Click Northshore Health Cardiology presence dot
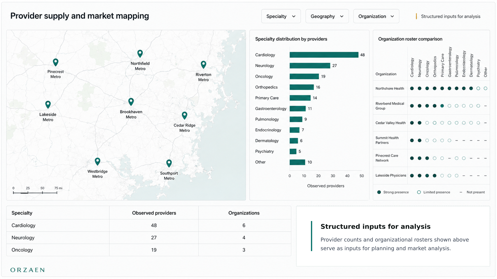This screenshot has height=279, width=497. coord(412,88)
